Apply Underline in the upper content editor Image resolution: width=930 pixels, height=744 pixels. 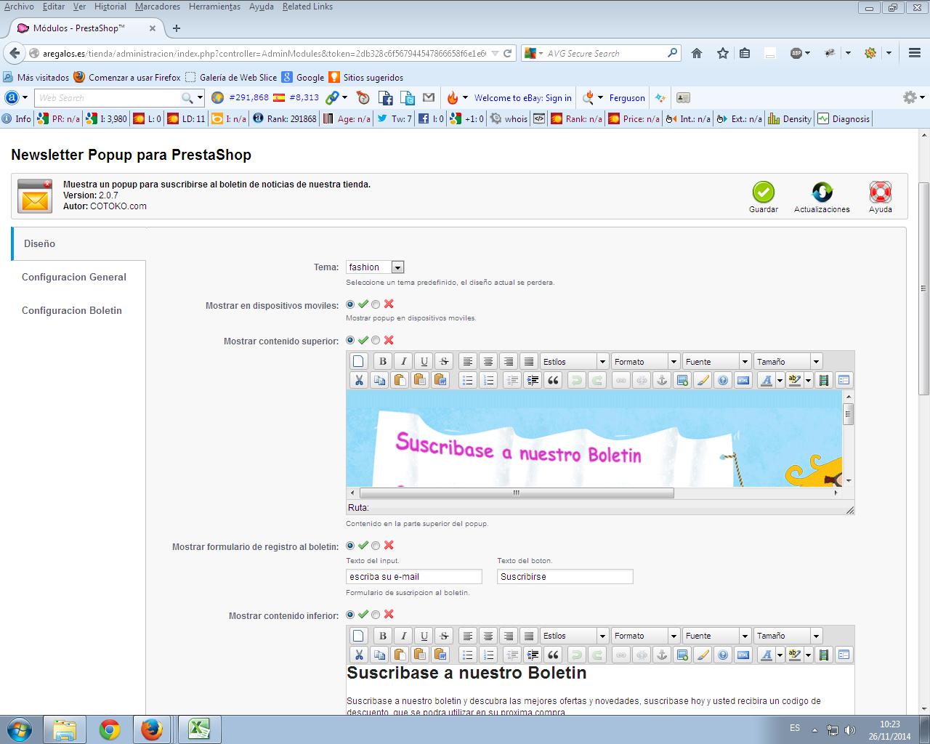click(424, 361)
